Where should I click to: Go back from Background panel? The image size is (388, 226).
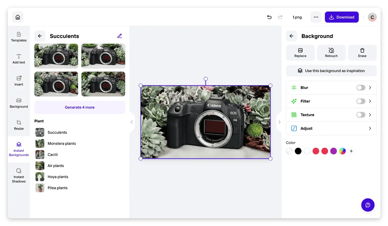(291, 36)
